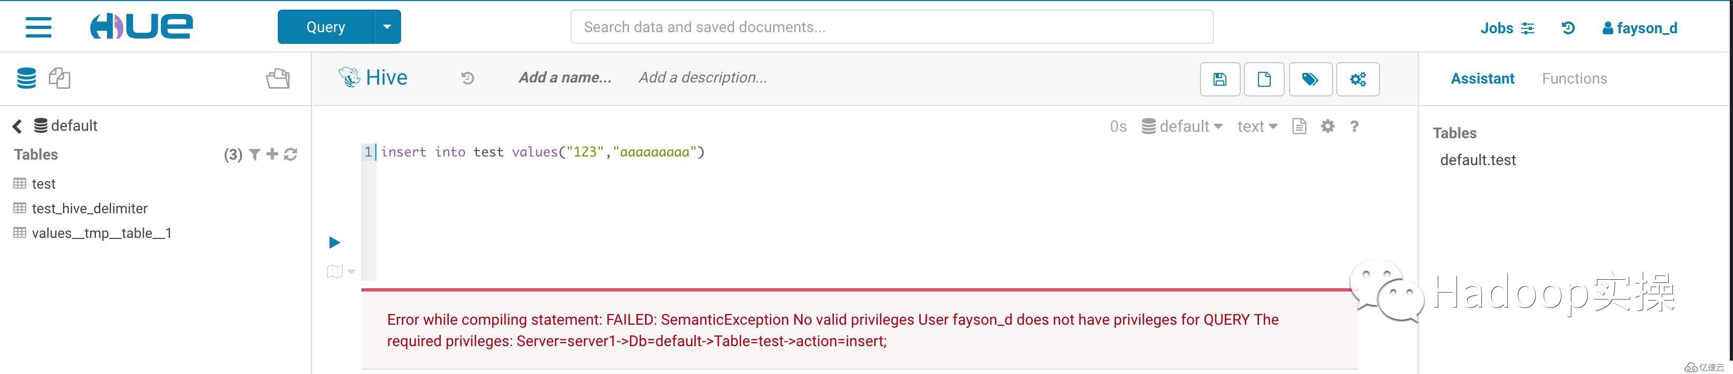Open the Jobs panel
The image size is (1733, 374).
click(x=1506, y=28)
